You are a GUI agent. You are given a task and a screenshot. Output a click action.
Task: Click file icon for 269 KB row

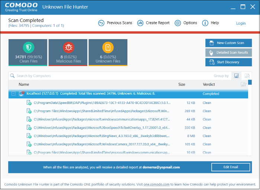tap(29, 111)
